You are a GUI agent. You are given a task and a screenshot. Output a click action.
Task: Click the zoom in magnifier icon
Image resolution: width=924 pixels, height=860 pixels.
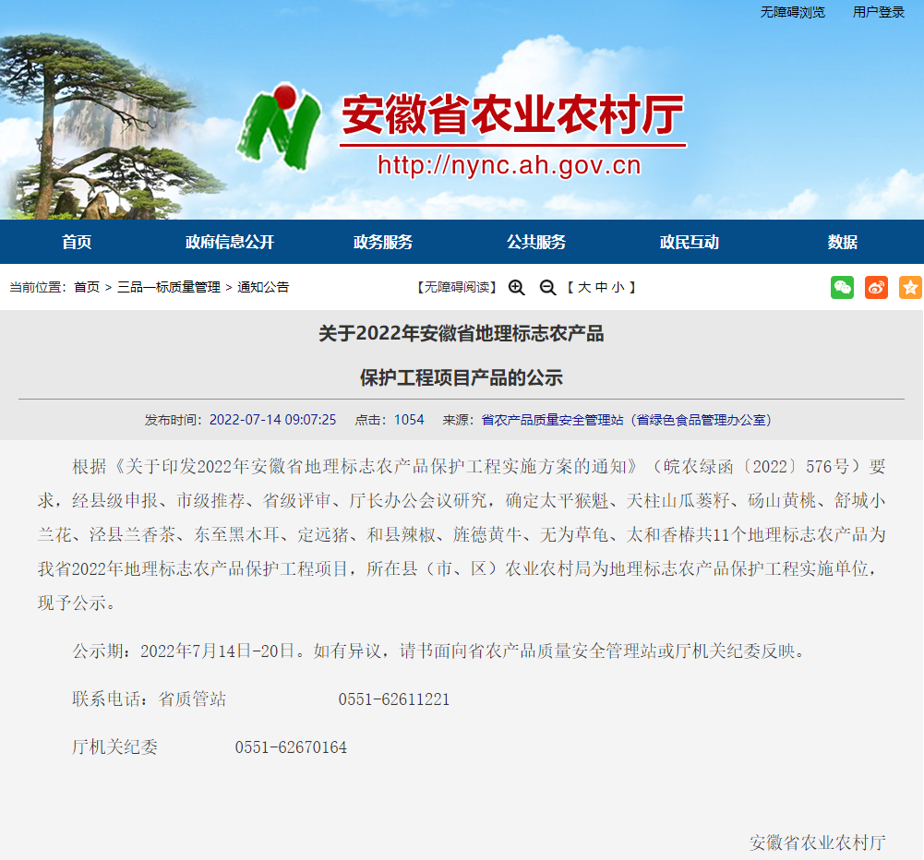517,288
